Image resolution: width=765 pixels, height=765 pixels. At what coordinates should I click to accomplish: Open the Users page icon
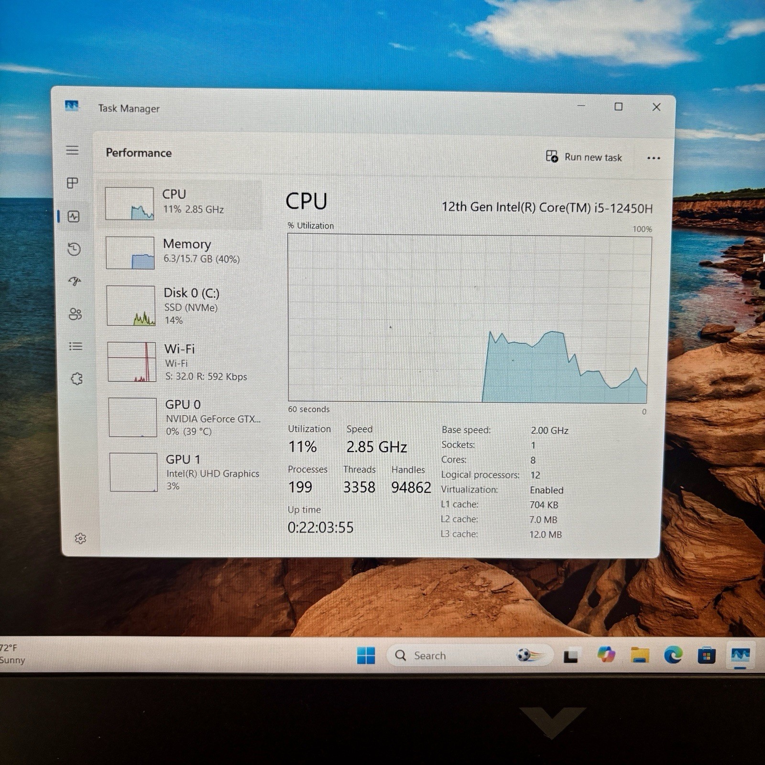coord(76,314)
